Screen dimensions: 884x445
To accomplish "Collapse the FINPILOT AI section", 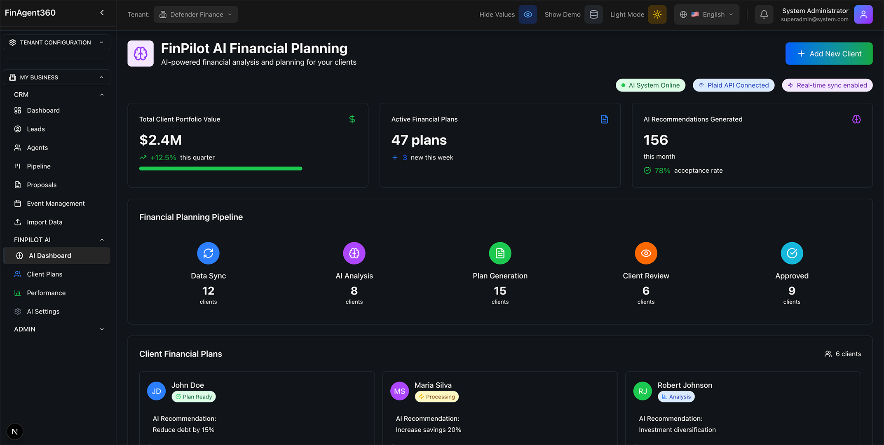I will pos(102,239).
